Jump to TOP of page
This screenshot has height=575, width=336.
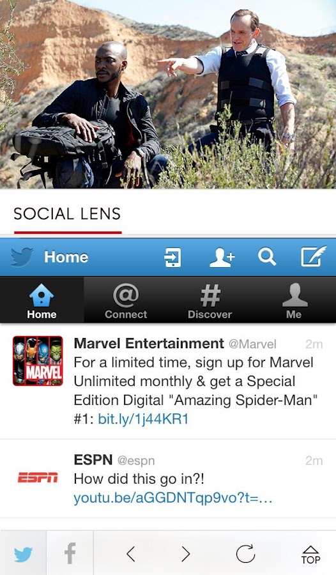(x=310, y=555)
